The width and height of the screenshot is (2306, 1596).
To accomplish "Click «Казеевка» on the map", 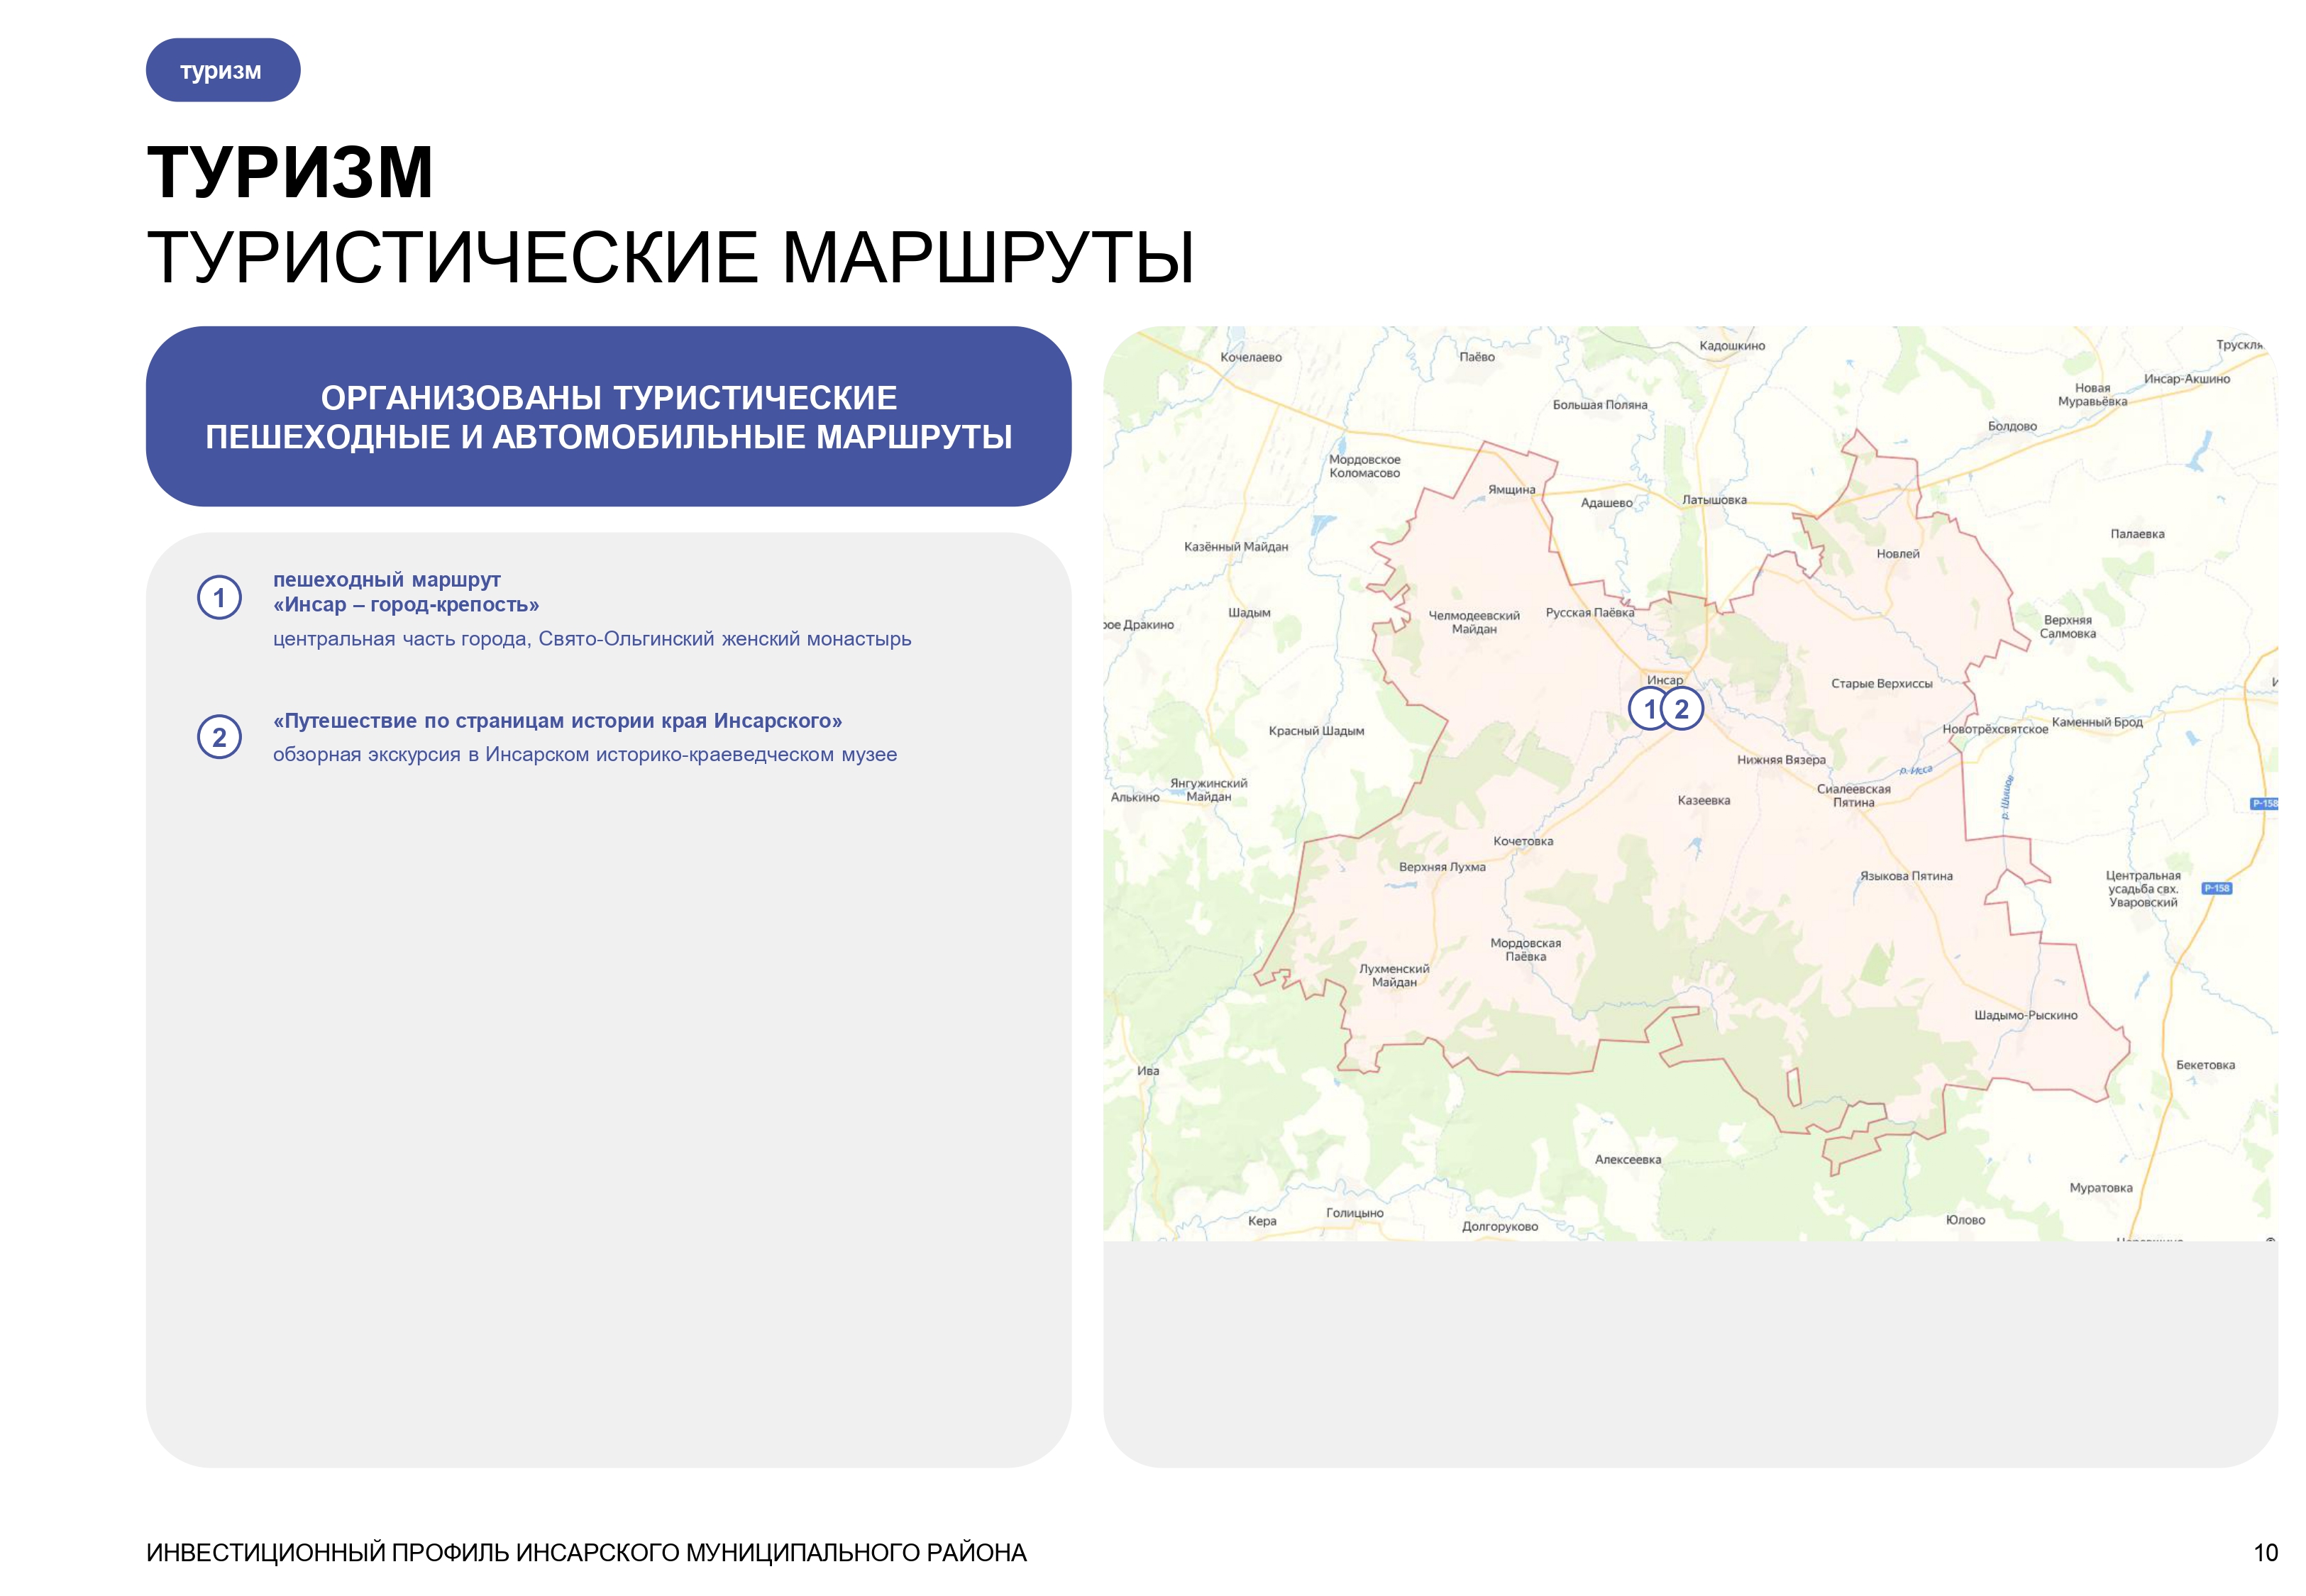I will click(x=1704, y=800).
